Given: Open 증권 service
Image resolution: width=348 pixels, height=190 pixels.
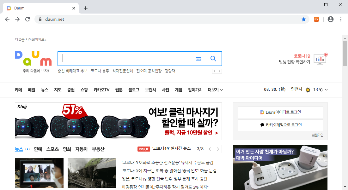Looking at the screenshot, I should coord(71,90).
